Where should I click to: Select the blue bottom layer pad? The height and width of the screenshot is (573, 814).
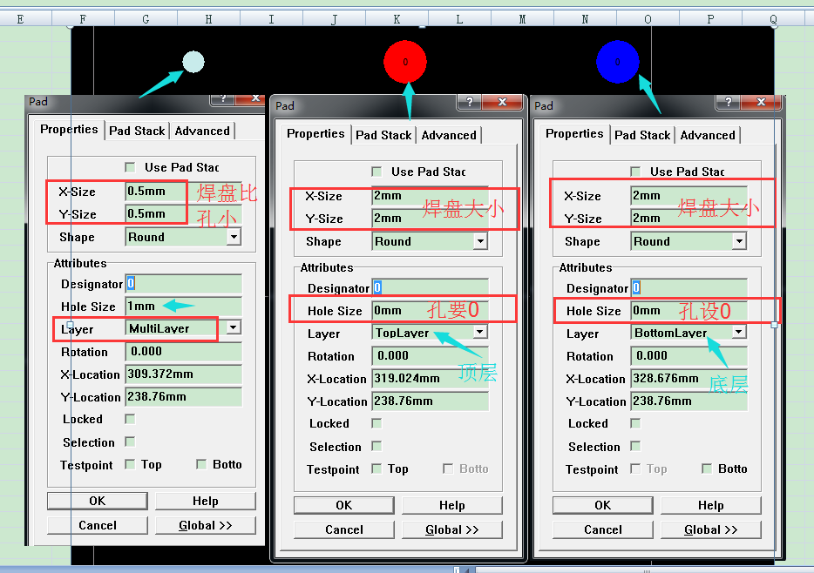pos(618,62)
